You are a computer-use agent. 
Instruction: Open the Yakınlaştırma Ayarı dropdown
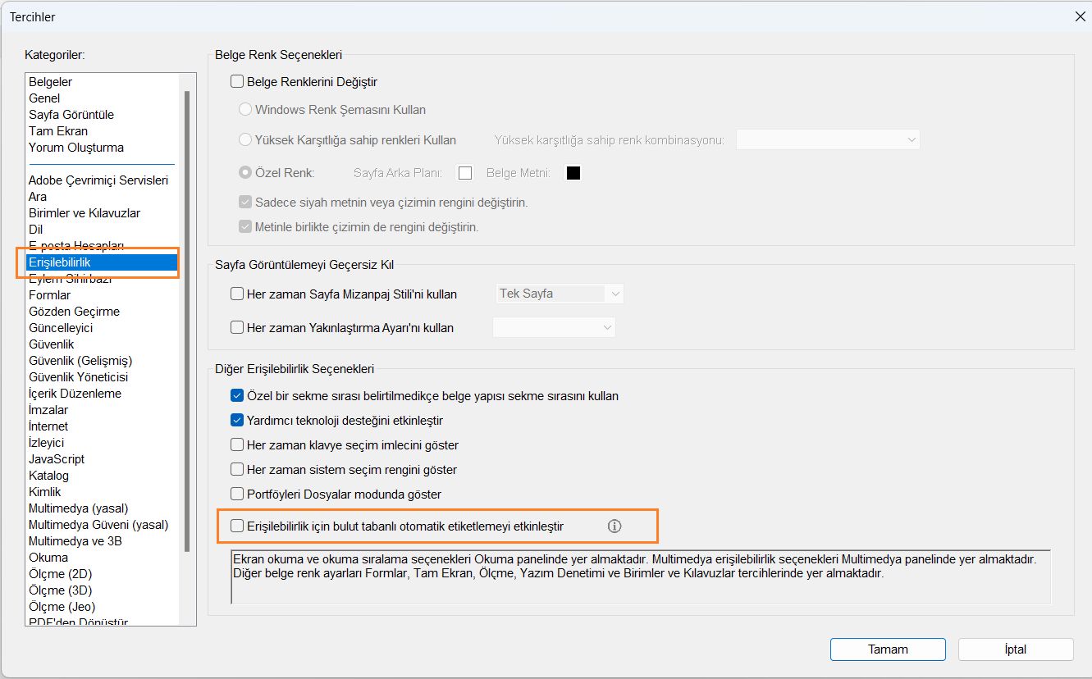[554, 327]
